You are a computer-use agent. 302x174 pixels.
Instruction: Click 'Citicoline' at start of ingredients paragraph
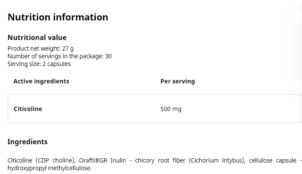pos(20,160)
